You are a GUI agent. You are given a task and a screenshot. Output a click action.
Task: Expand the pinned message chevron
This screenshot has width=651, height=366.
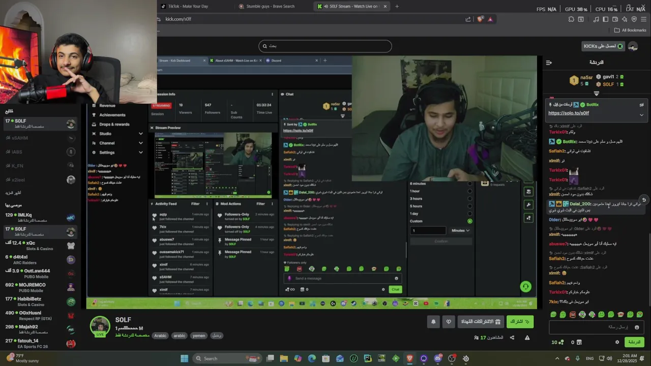pos(641,115)
